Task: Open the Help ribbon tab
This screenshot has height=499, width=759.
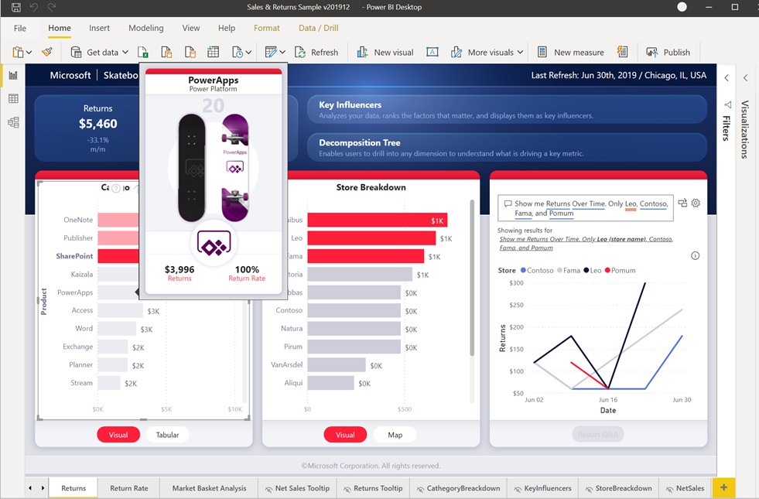Action: pyautogui.click(x=227, y=28)
